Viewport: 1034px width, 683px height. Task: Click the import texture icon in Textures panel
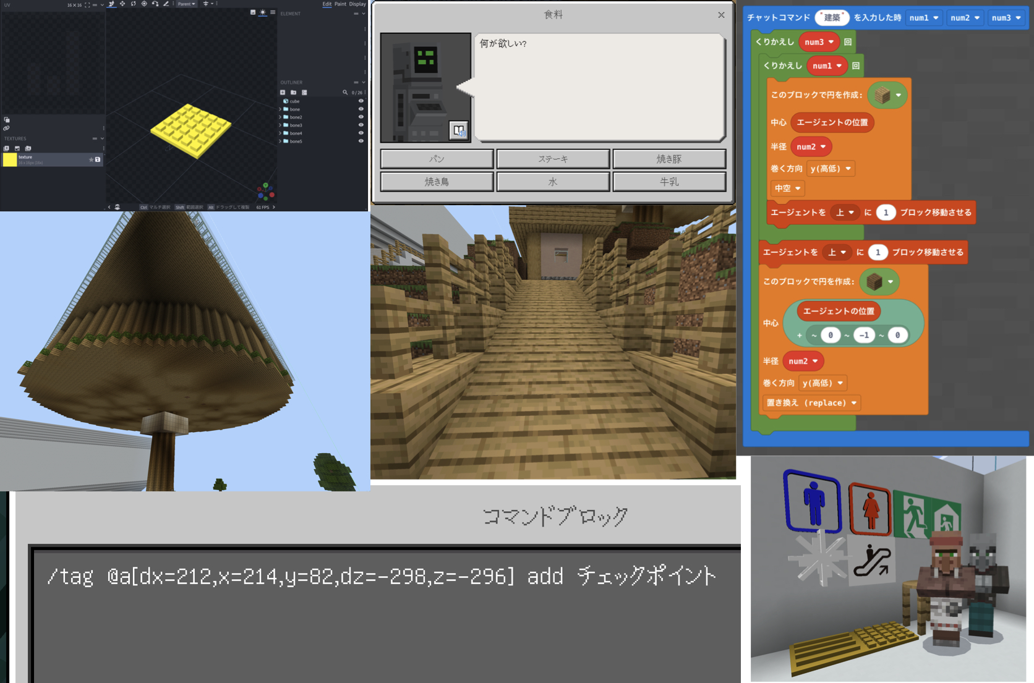coord(17,148)
